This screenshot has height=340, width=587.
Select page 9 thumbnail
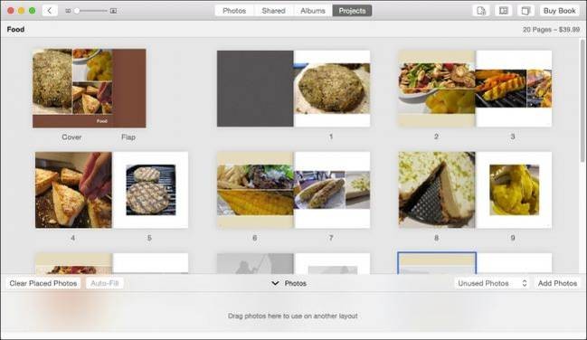tap(514, 190)
